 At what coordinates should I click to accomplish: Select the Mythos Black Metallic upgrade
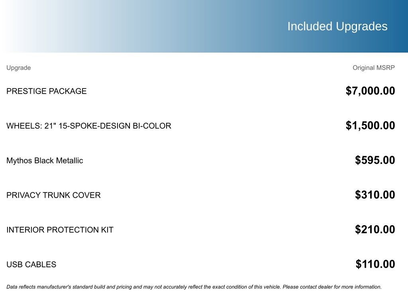point(45,161)
